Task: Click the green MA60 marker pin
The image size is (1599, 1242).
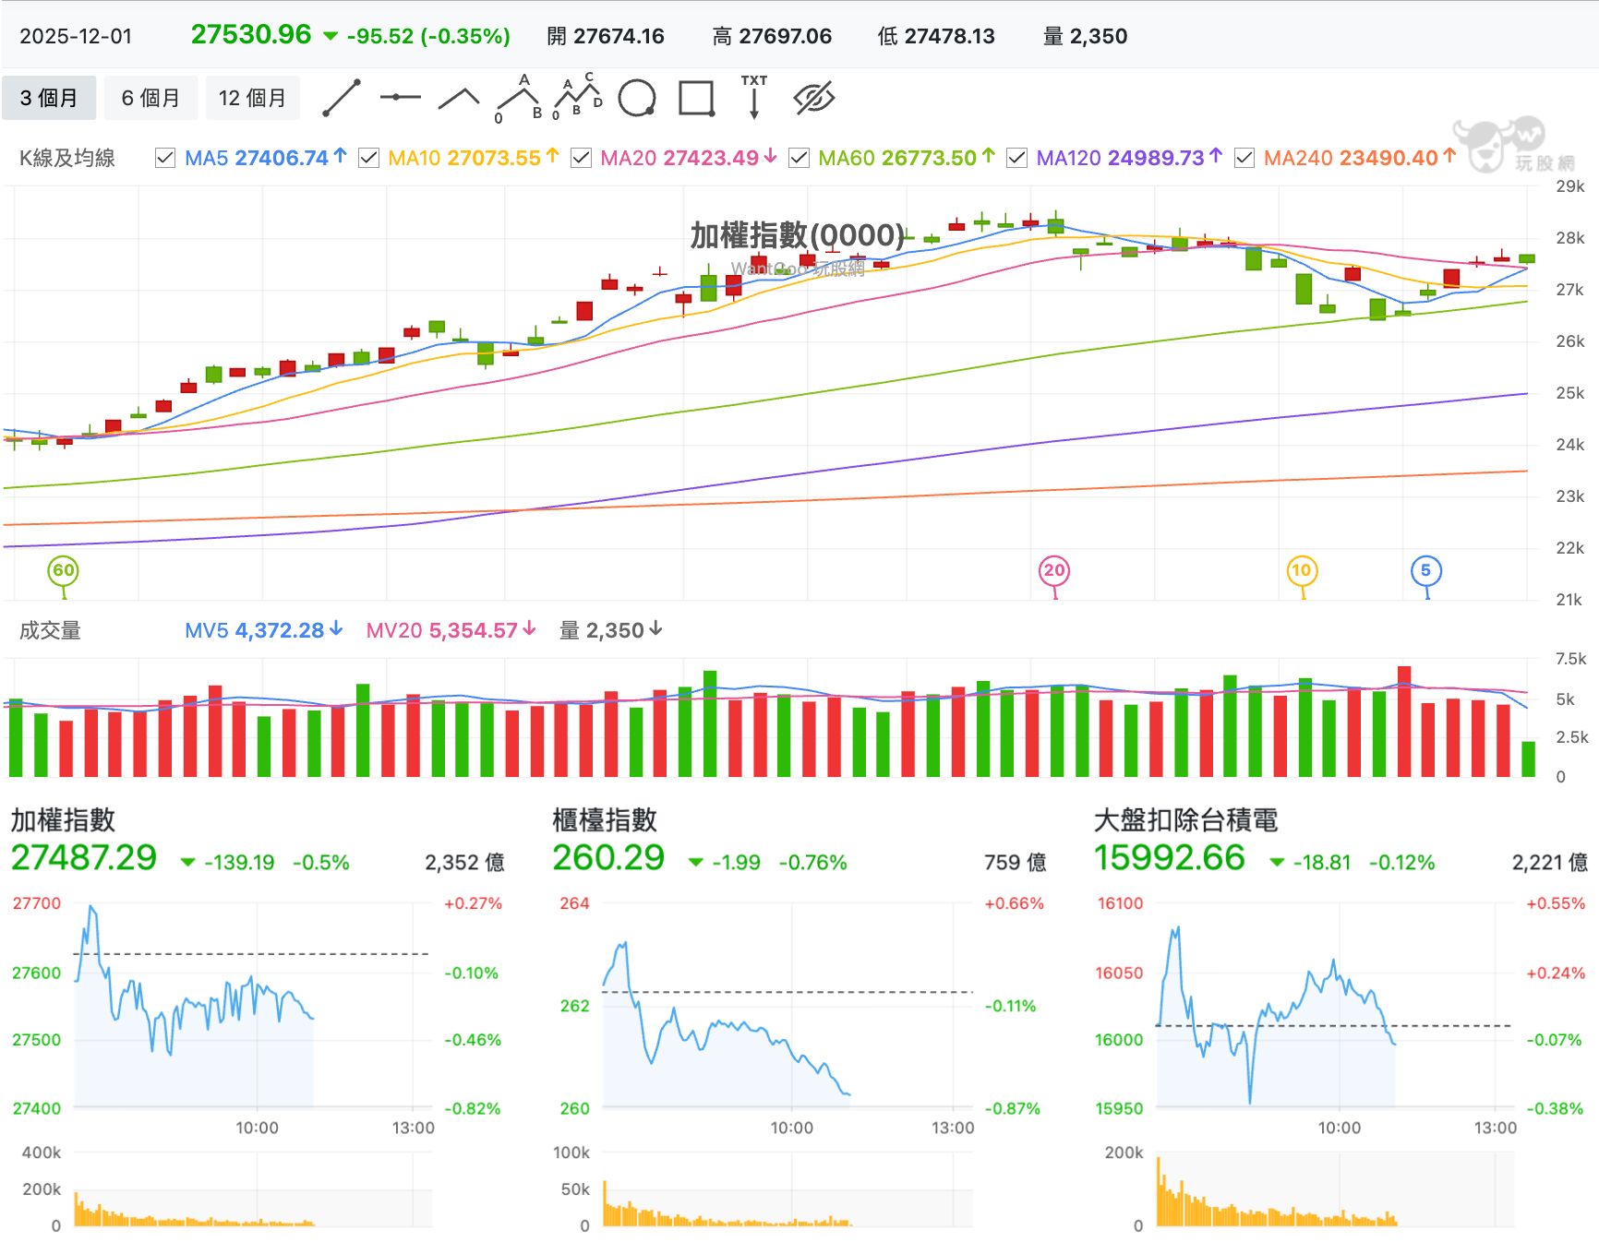Action: tap(63, 571)
